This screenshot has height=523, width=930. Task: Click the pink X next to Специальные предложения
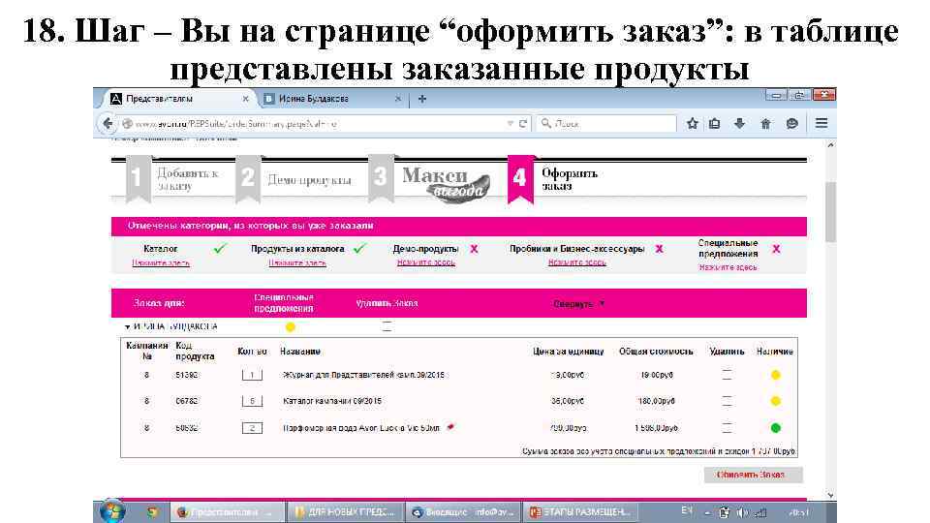point(776,249)
